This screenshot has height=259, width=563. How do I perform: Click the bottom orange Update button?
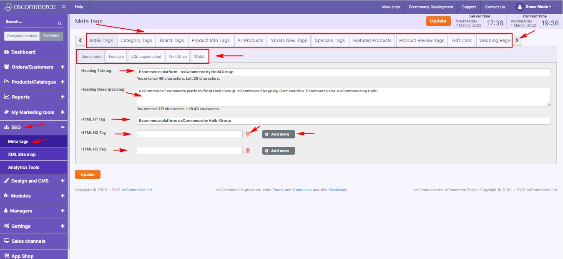pos(88,175)
